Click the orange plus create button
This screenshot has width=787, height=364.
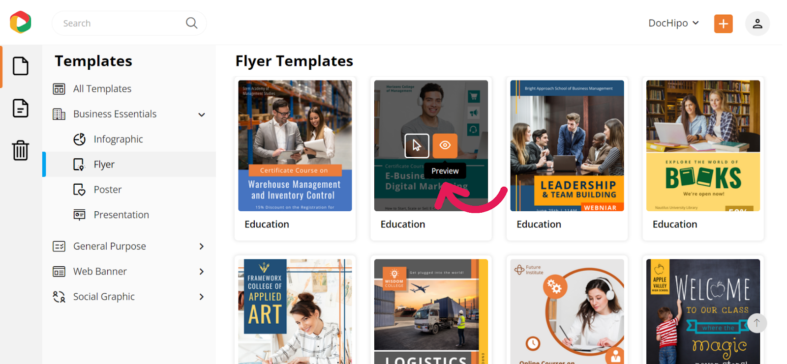(723, 24)
